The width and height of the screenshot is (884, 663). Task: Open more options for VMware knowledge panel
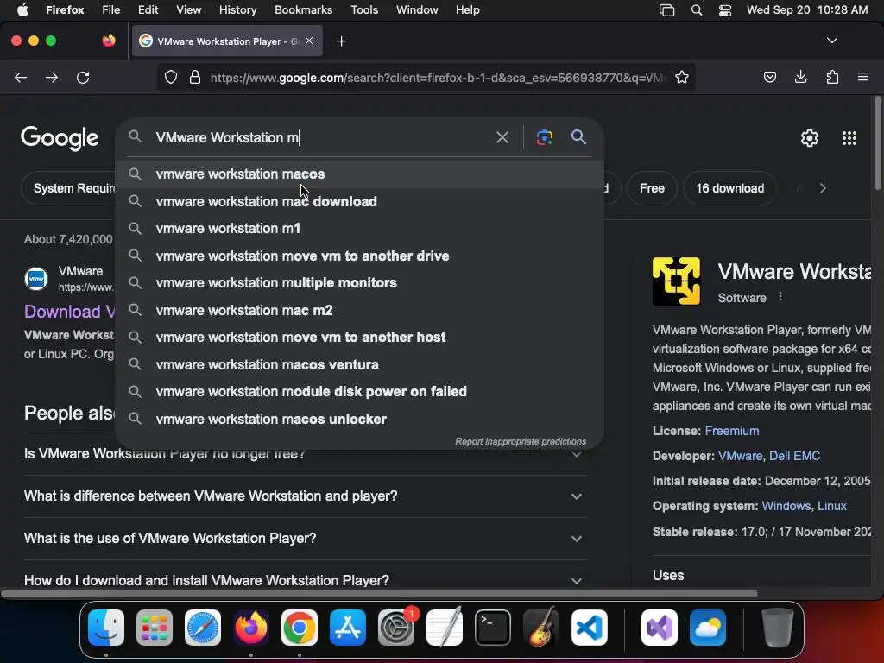pos(780,297)
